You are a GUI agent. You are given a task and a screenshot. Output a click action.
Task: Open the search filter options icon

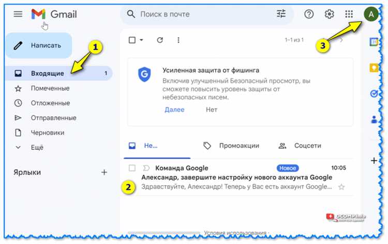click(x=281, y=13)
